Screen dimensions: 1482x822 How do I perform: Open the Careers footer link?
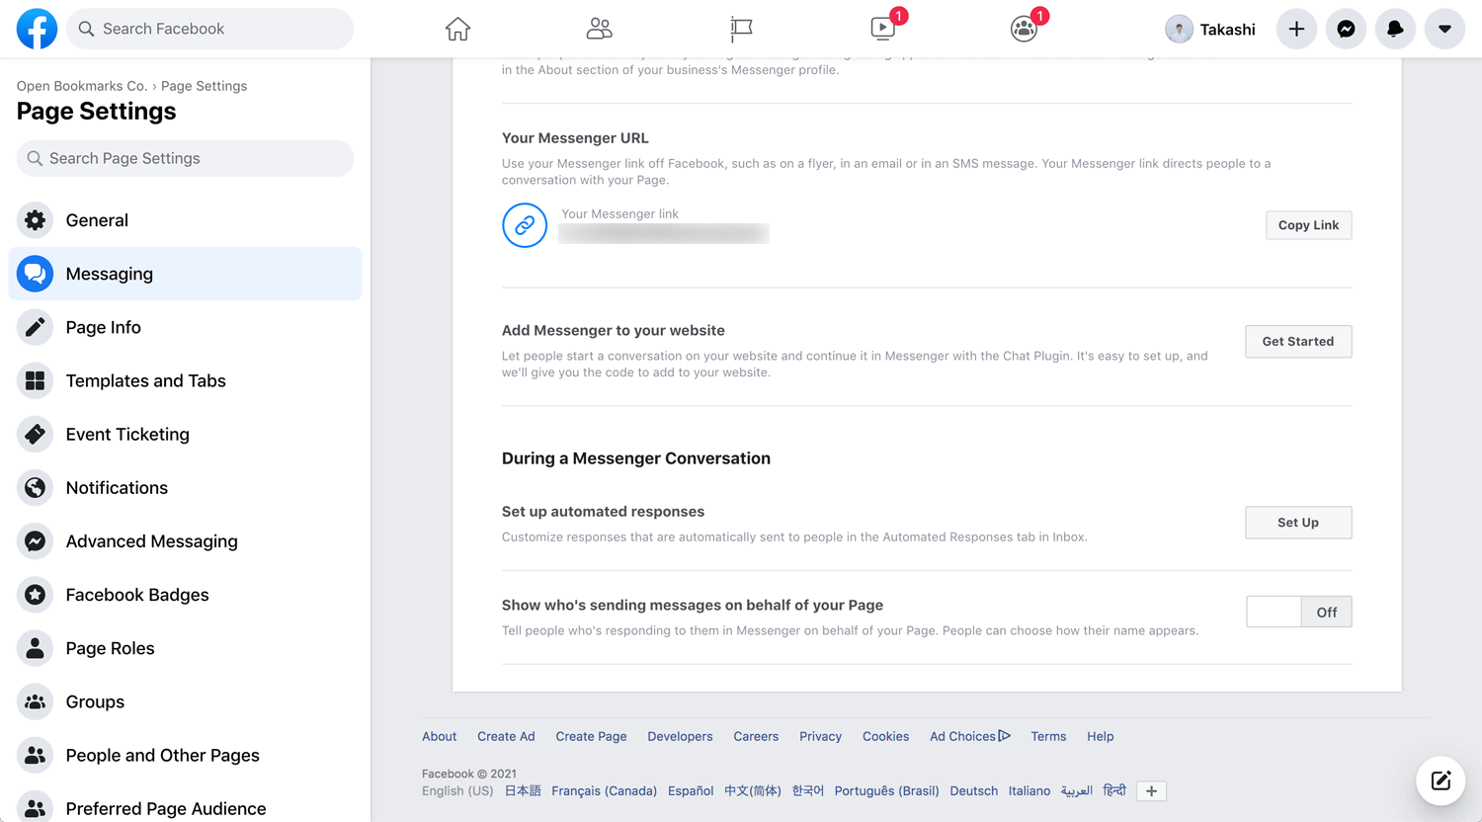756,736
